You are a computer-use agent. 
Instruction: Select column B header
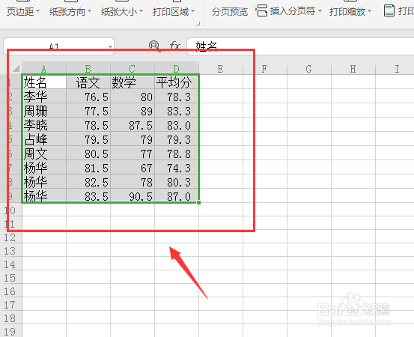(x=88, y=69)
